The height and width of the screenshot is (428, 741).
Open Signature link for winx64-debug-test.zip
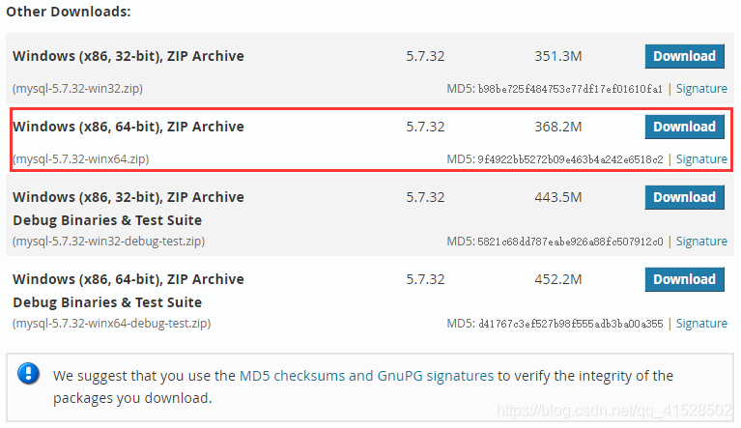pyautogui.click(x=701, y=323)
